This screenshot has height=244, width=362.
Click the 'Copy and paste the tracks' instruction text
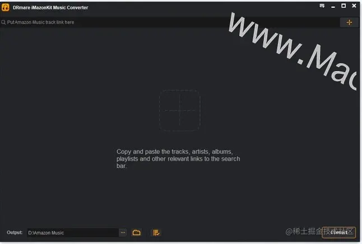coord(178,159)
